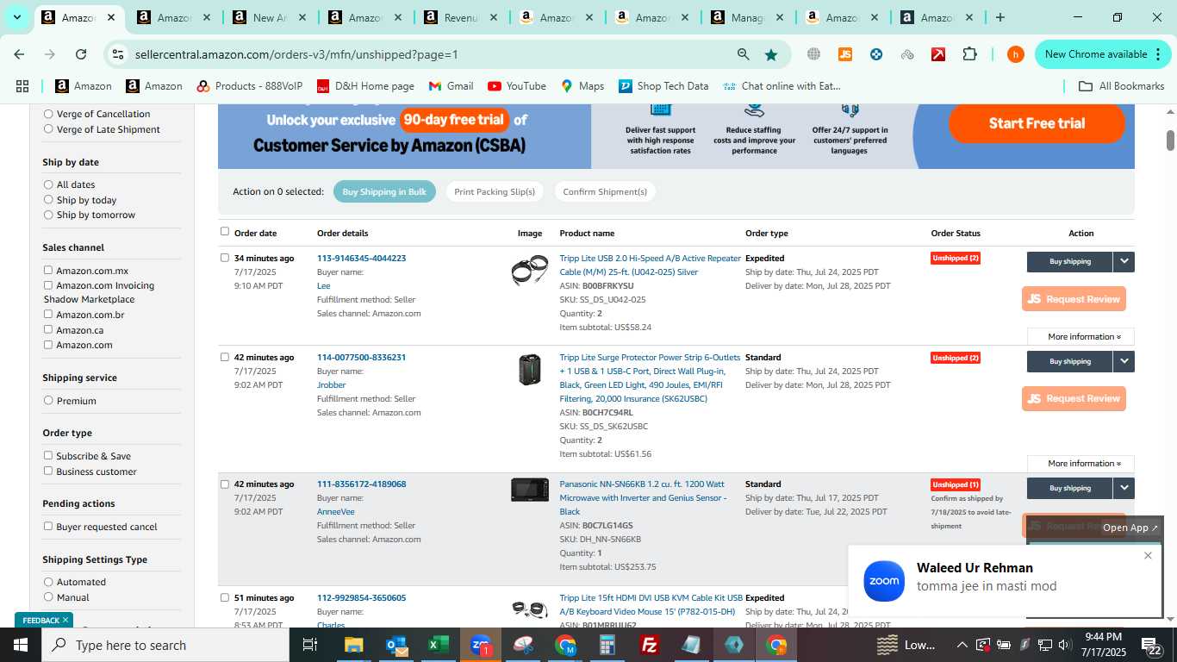
Task: Click Request Review for Lee's order
Action: [1074, 299]
